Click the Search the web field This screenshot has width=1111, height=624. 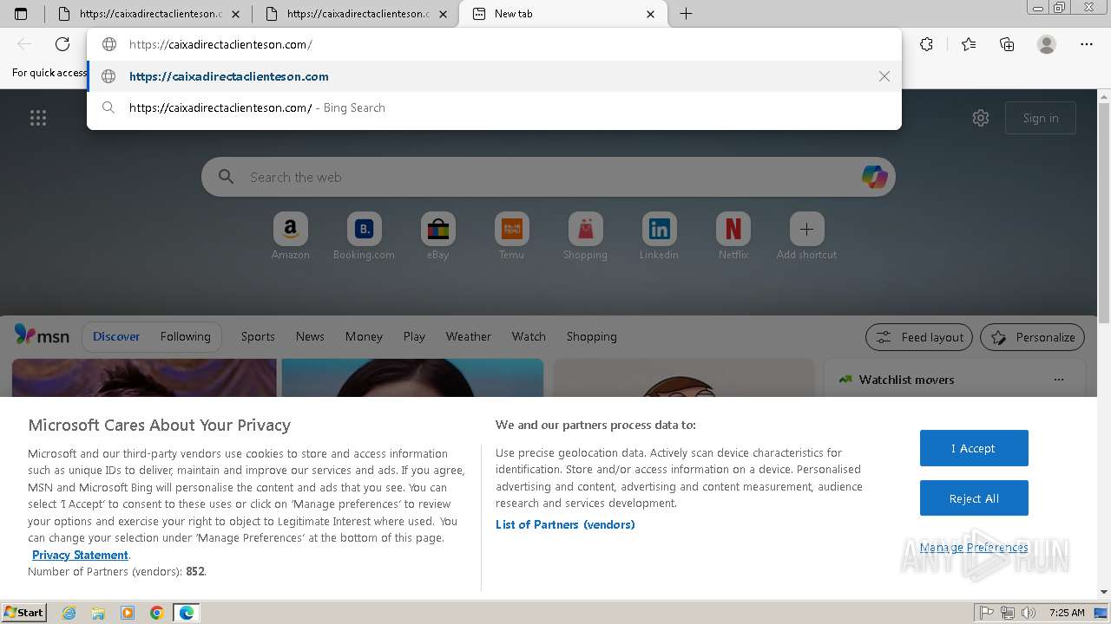coord(549,177)
